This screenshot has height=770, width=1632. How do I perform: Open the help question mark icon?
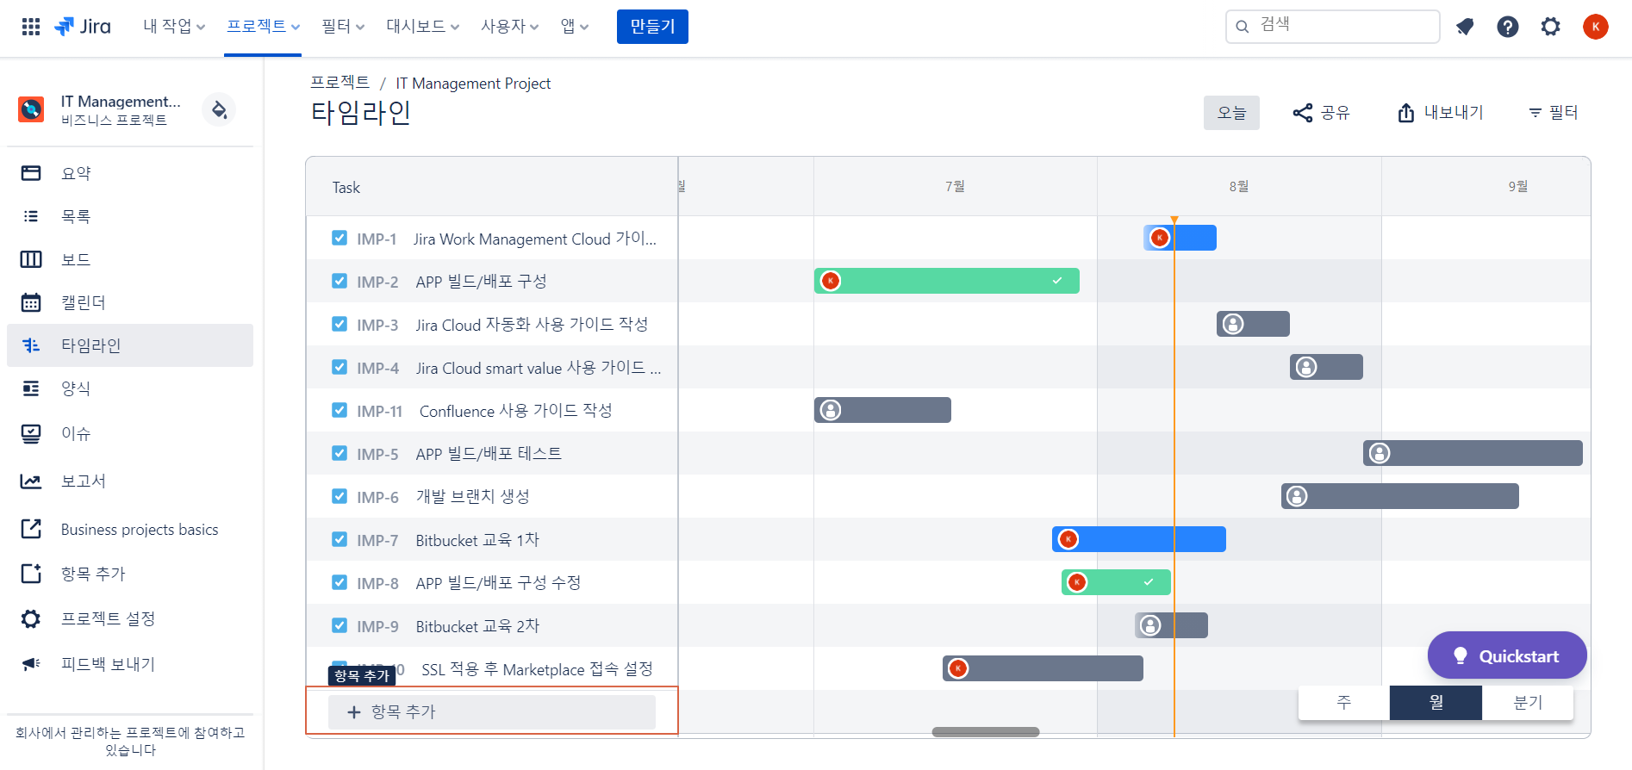[1508, 27]
